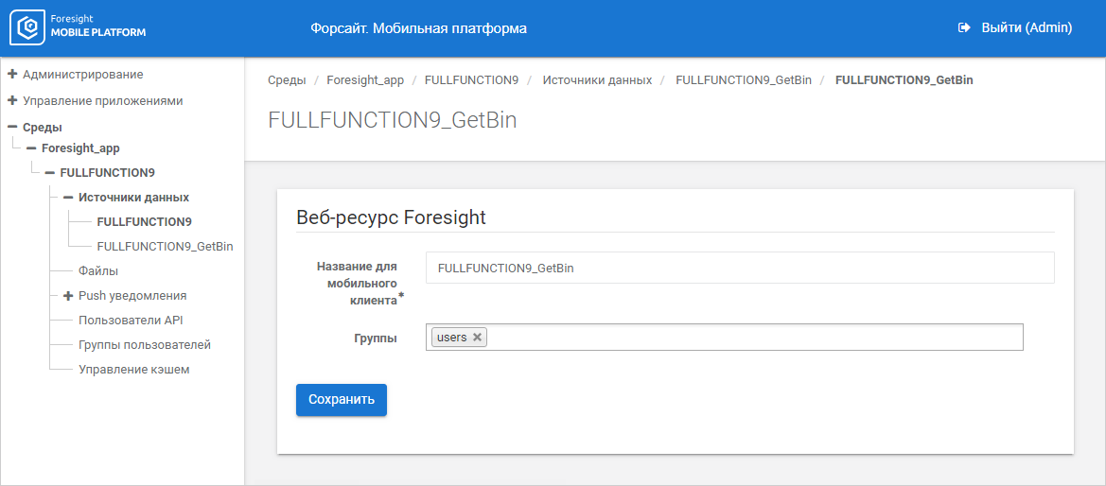This screenshot has height=486, width=1106.
Task: Expand the Администрирование tree node
Action: (12, 74)
